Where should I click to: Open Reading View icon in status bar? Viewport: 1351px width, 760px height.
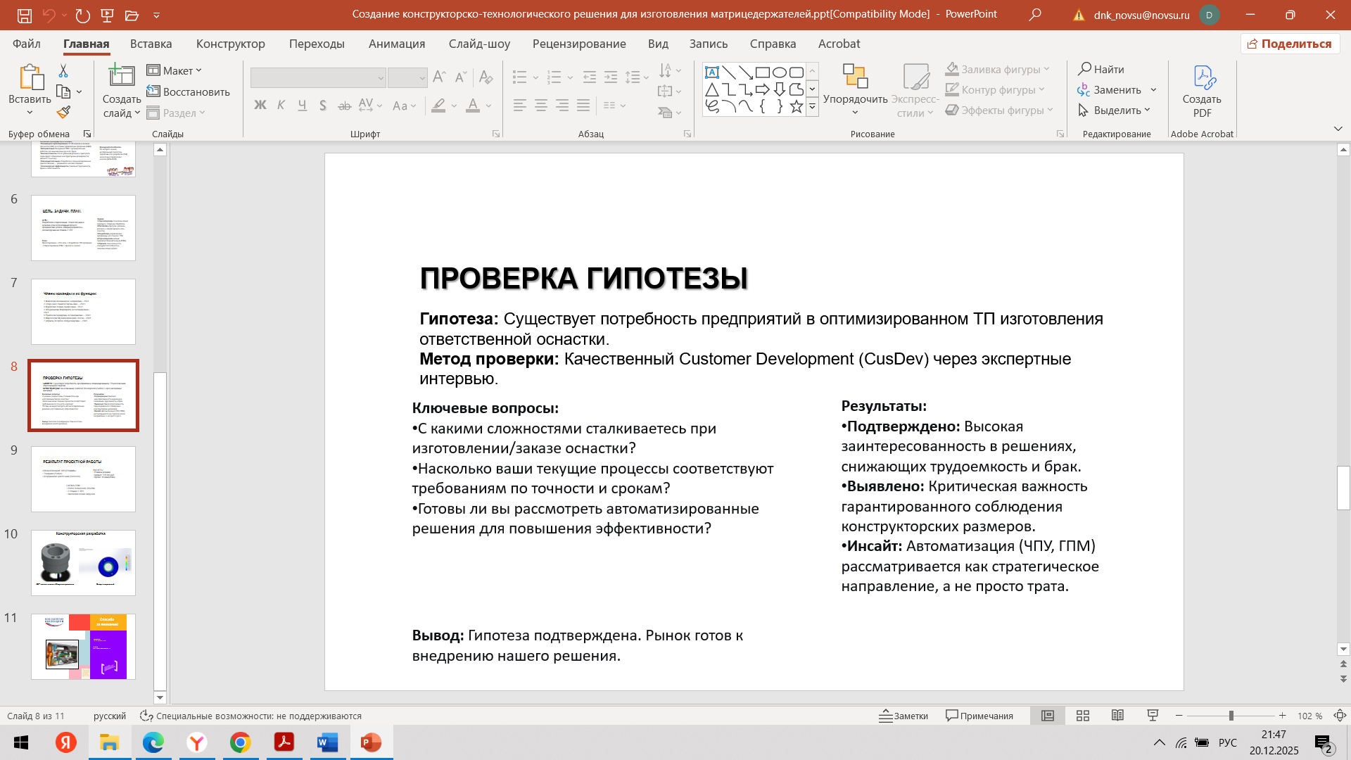click(1117, 716)
